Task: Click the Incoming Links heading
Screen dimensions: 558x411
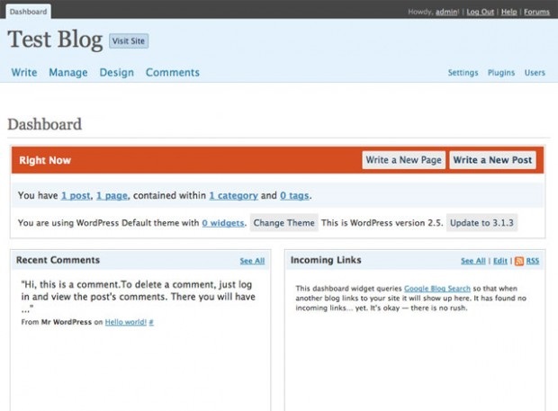Action: (326, 260)
